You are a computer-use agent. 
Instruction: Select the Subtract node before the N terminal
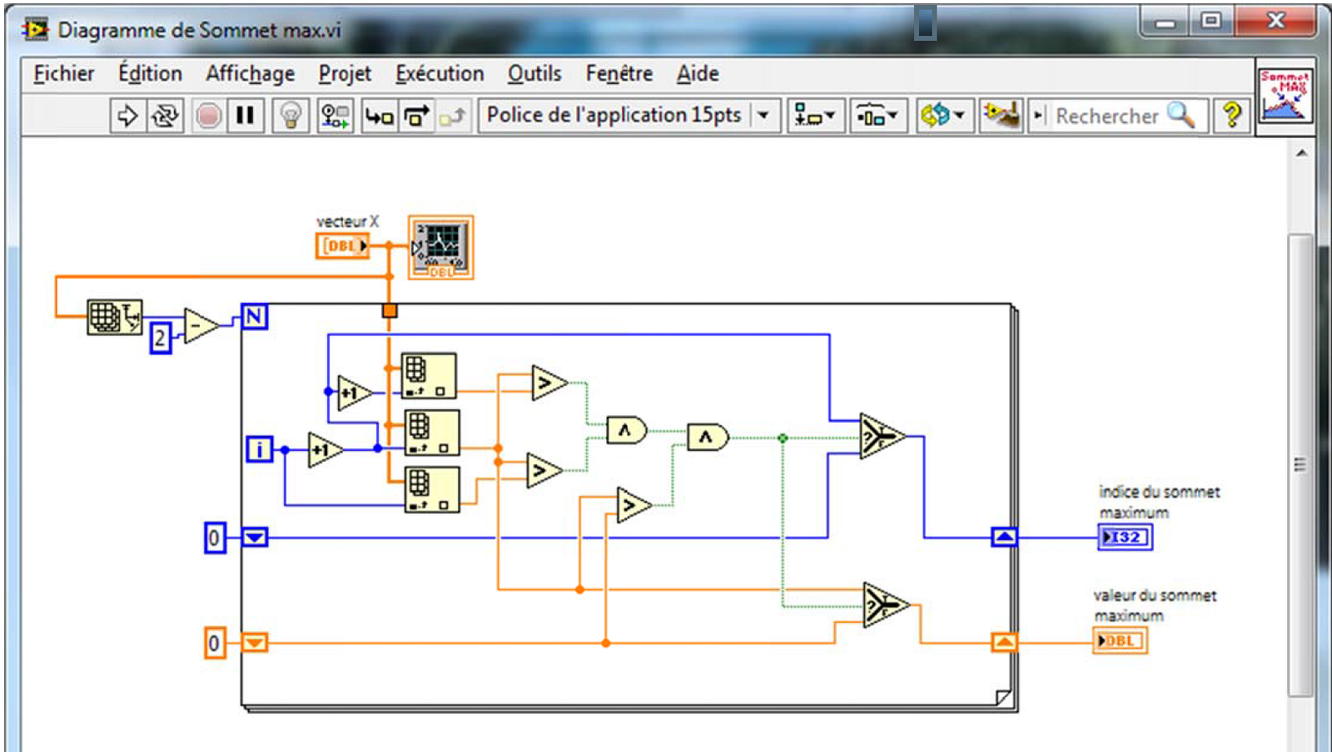pyautogui.click(x=200, y=325)
